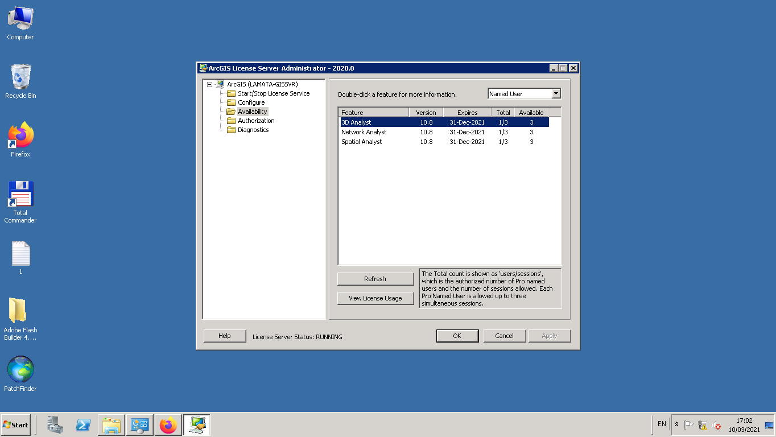Screen dimensions: 776x437
Task: Collapse the ArcGIS (LAMATA-GISSVR) tree node
Action: click(209, 84)
